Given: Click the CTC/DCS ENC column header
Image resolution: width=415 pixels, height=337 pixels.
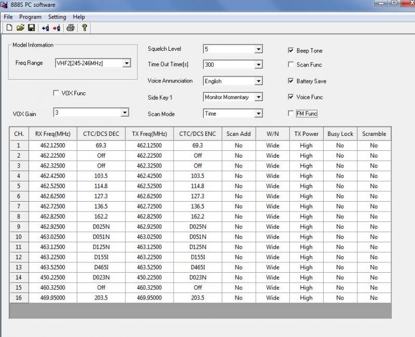Looking at the screenshot, I should click(x=198, y=134).
